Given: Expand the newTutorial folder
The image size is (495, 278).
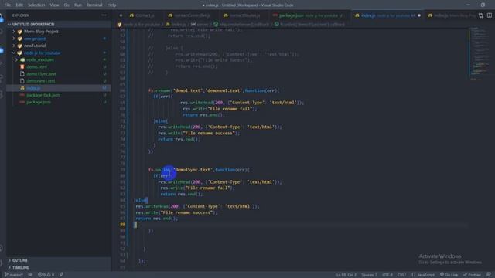Looking at the screenshot, I should coord(59,46).
